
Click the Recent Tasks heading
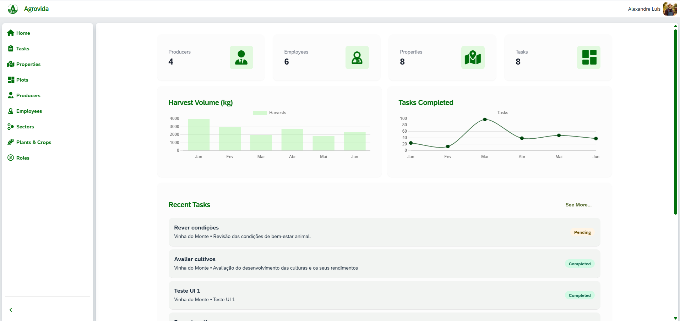click(x=189, y=205)
